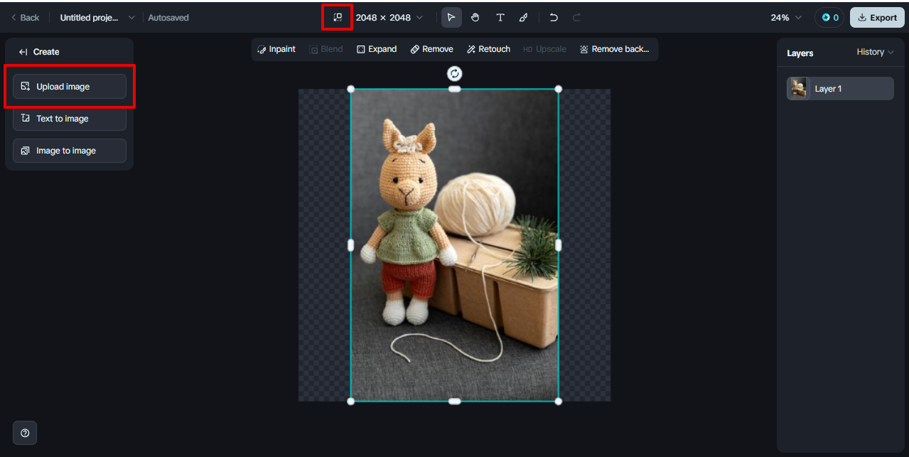
Task: Open the credits counter showing 0
Action: [x=829, y=18]
